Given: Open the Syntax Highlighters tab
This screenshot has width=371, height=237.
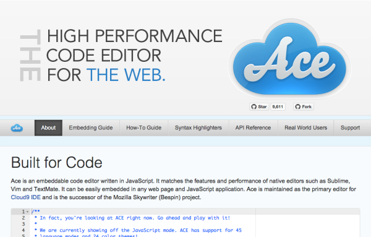Looking at the screenshot, I should pos(198,128).
